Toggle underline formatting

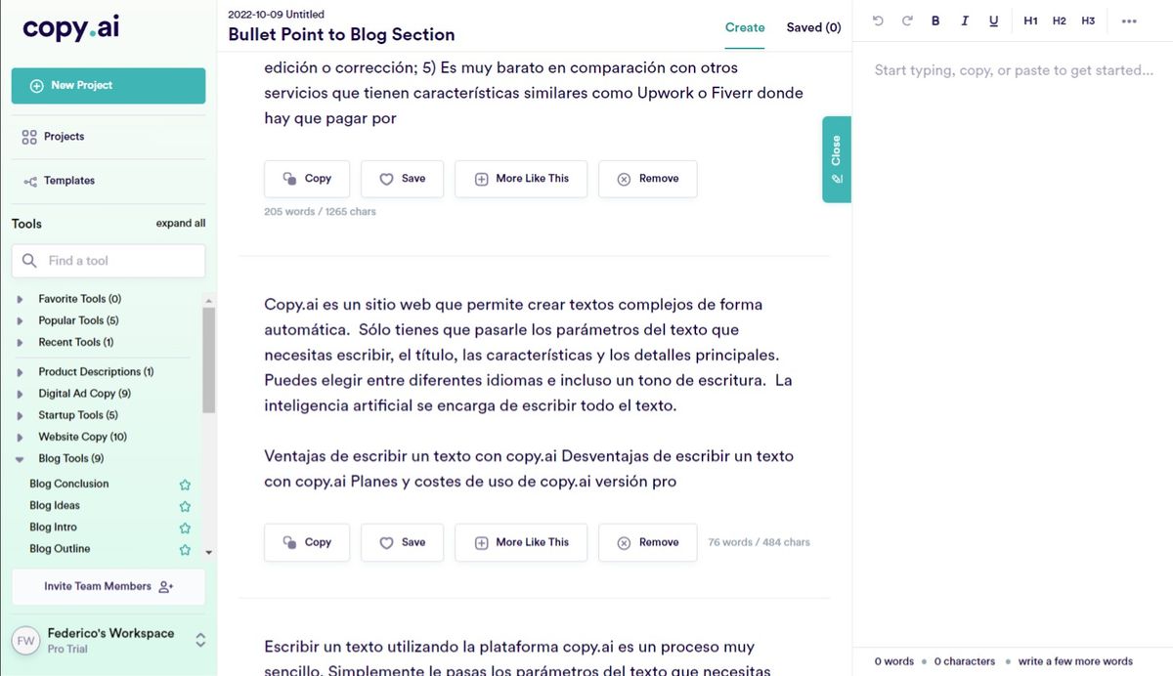pos(994,21)
